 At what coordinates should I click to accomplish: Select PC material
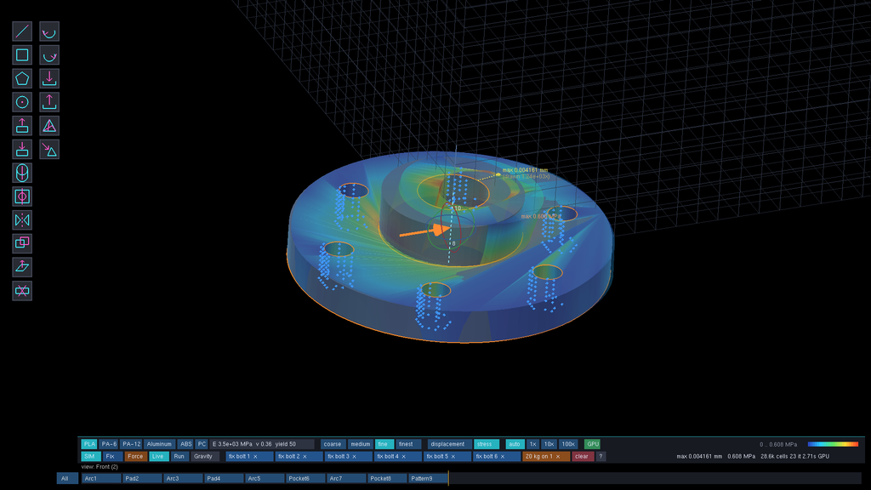202,444
